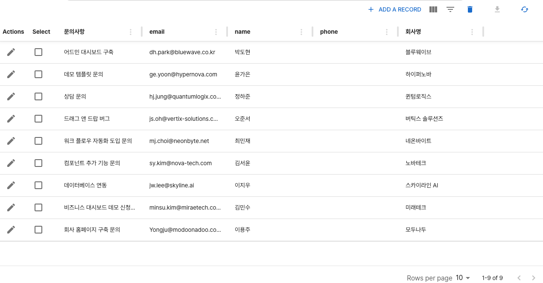Go to next page arrow
543x283 pixels.
click(533, 278)
